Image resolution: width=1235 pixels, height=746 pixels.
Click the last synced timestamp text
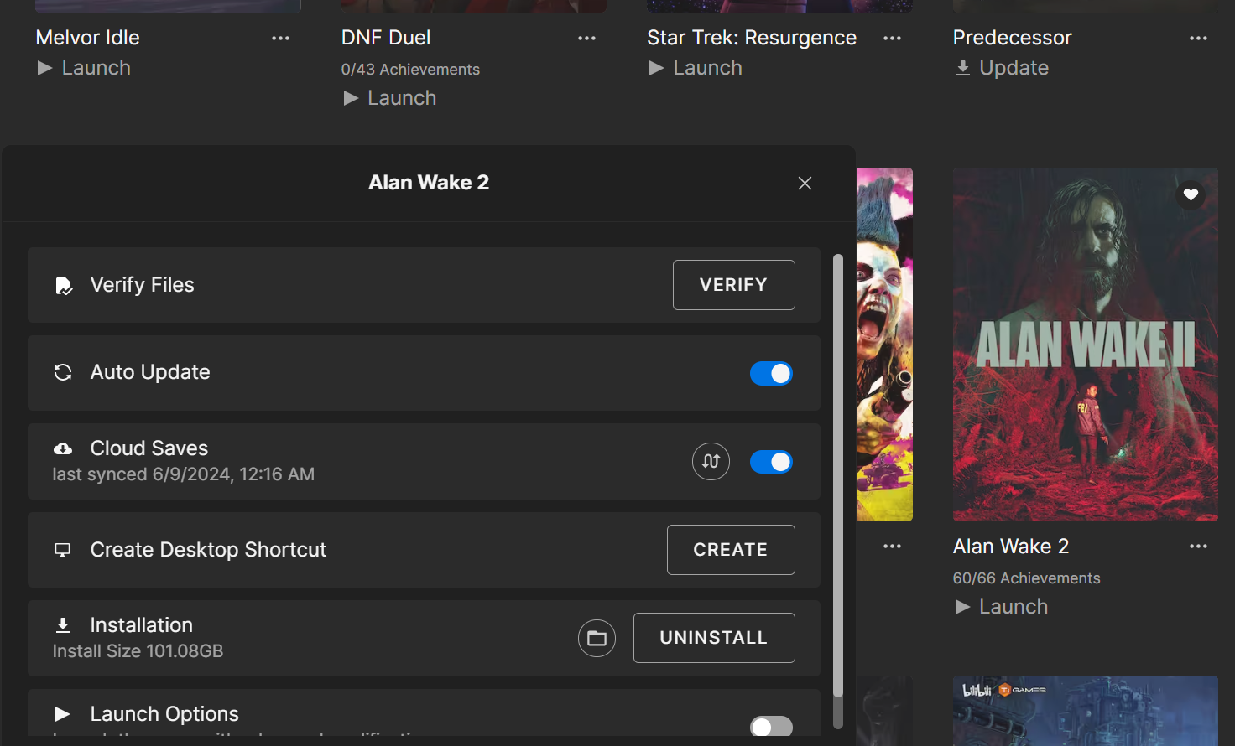pos(184,474)
